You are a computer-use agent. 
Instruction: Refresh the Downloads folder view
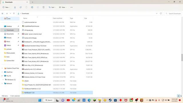[161, 13]
